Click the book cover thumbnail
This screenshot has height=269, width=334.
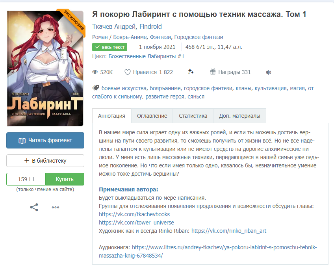click(45, 69)
